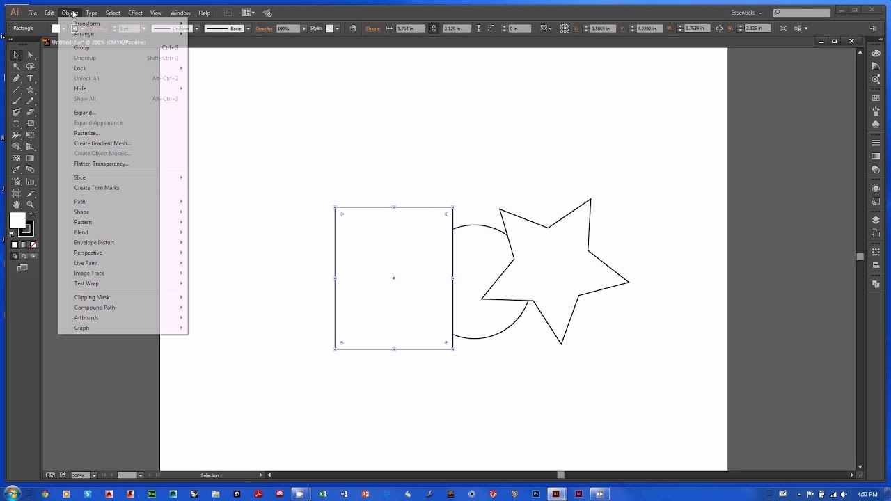Image resolution: width=891 pixels, height=501 pixels.
Task: Click the Search field in application bar
Action: point(802,13)
